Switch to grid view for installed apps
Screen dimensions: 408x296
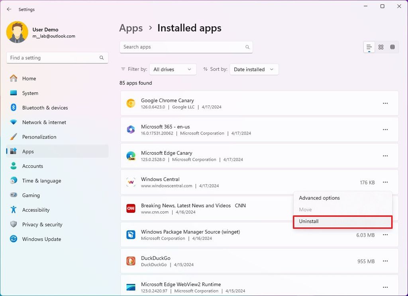point(392,47)
